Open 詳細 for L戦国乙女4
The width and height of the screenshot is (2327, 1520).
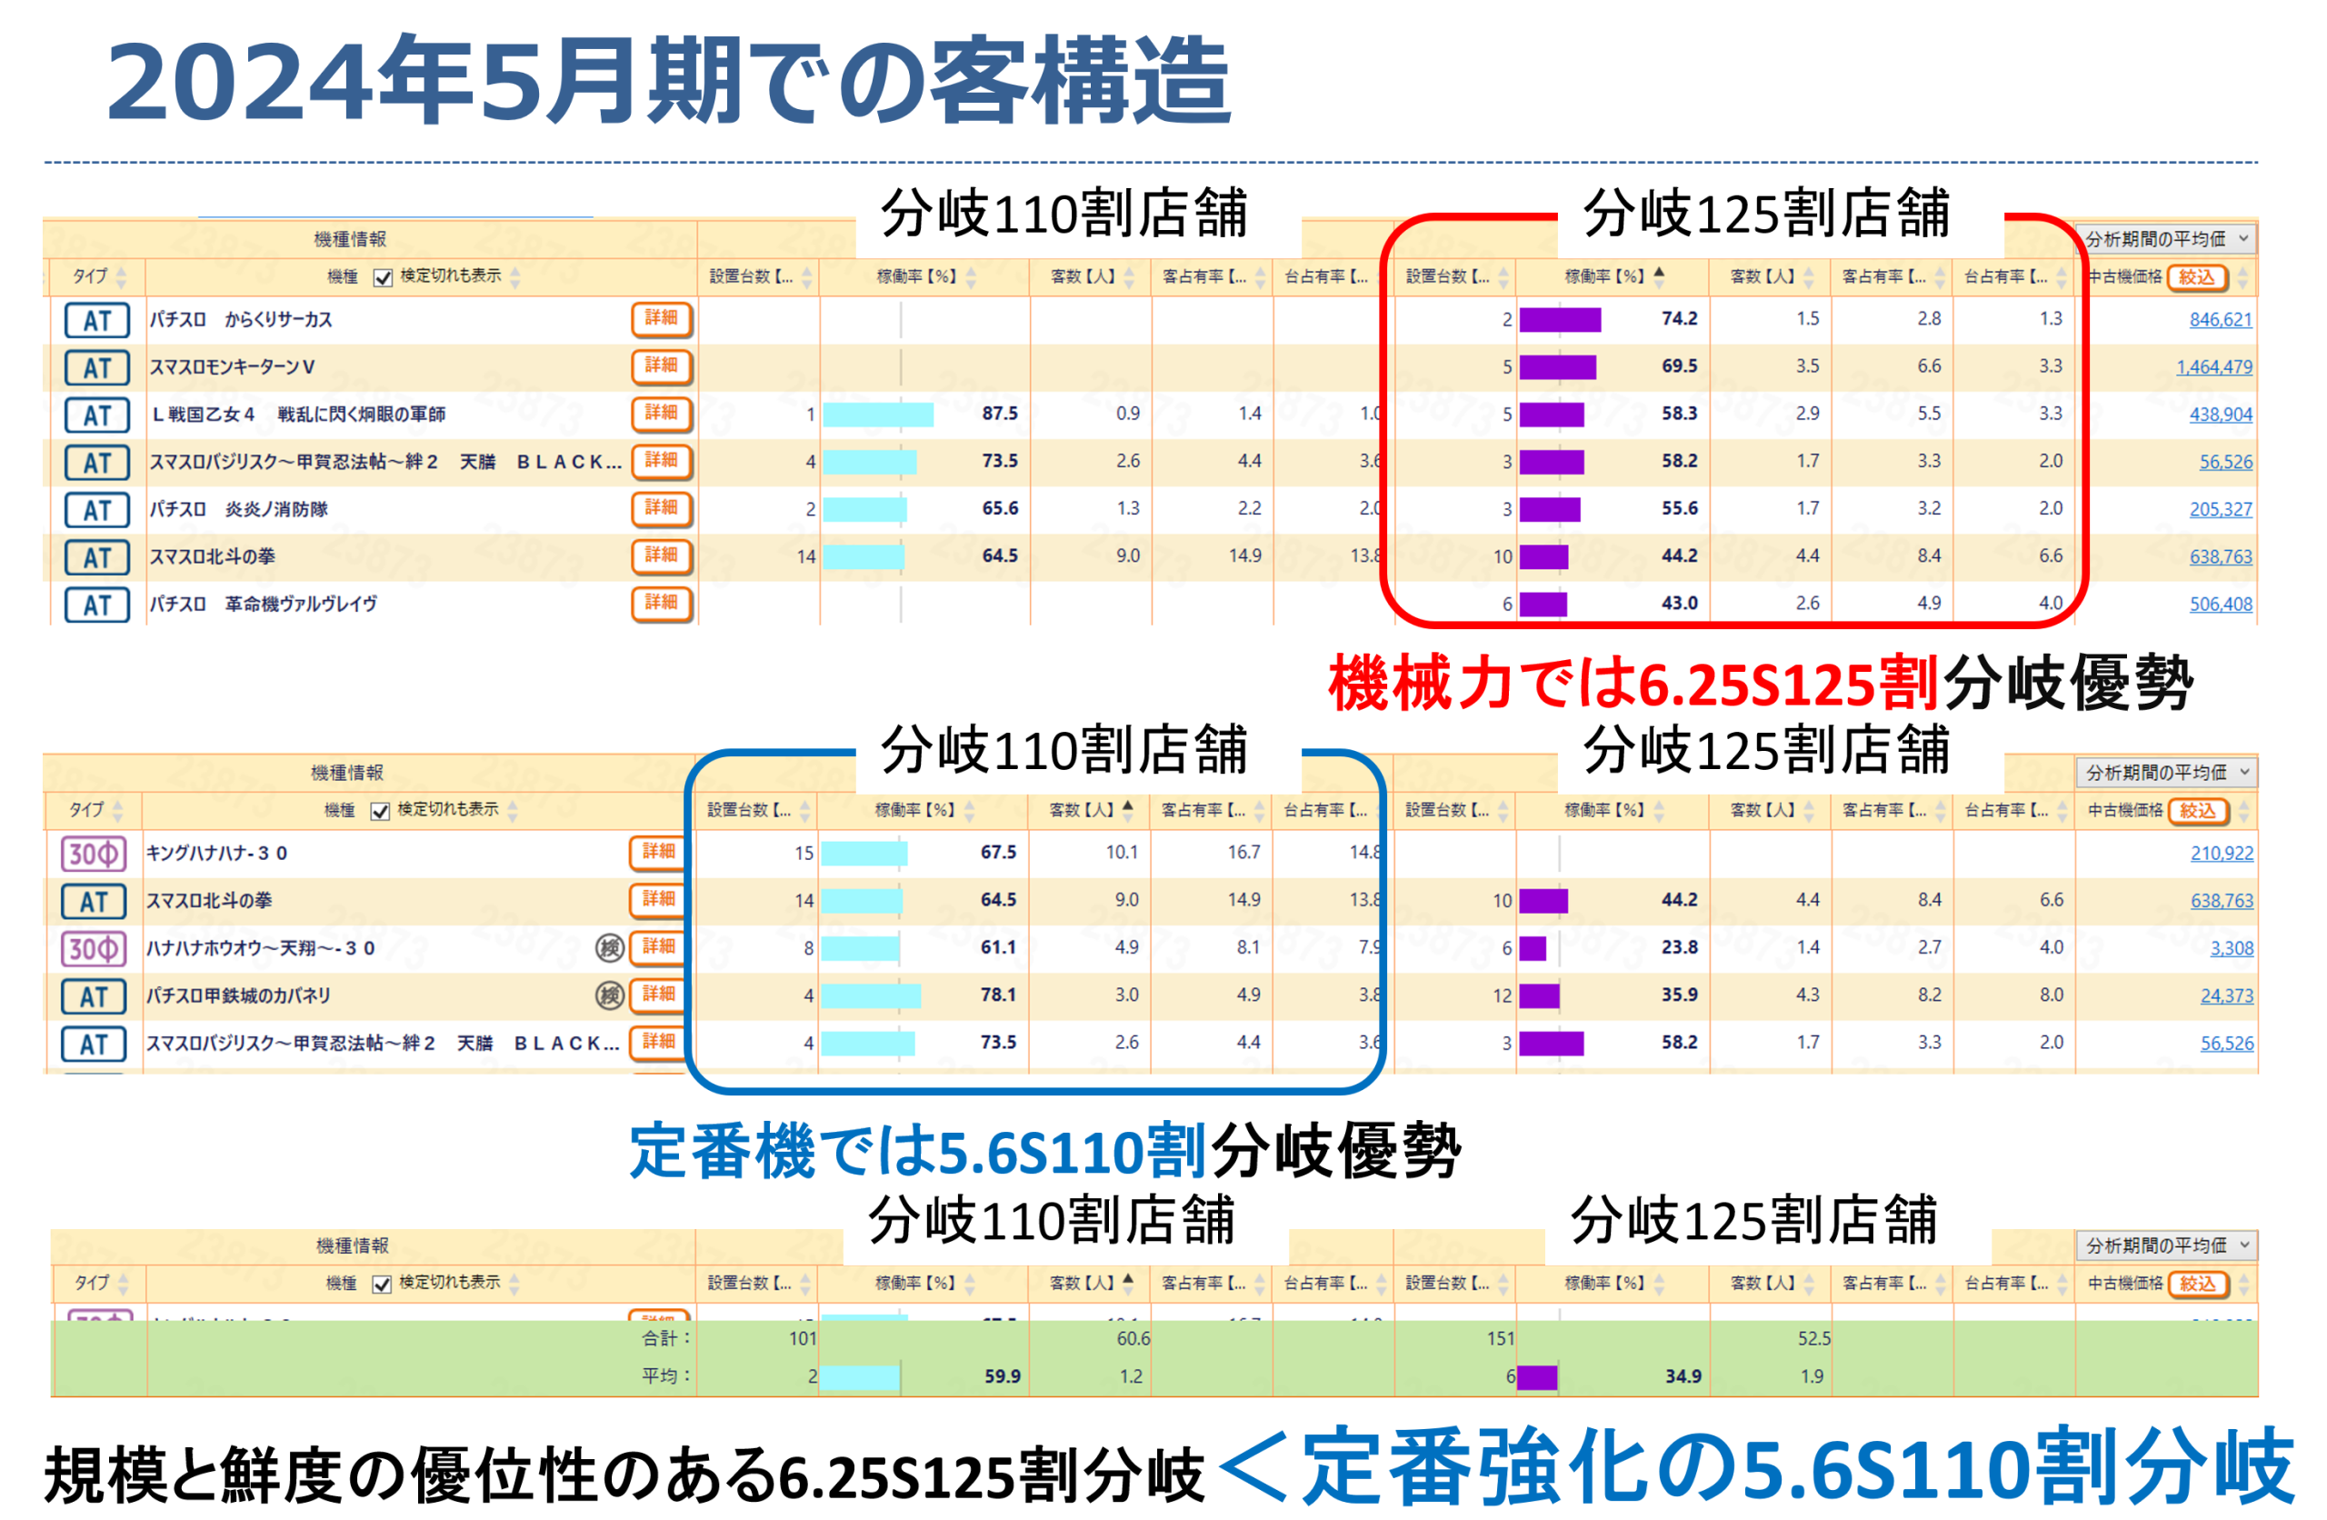click(662, 414)
